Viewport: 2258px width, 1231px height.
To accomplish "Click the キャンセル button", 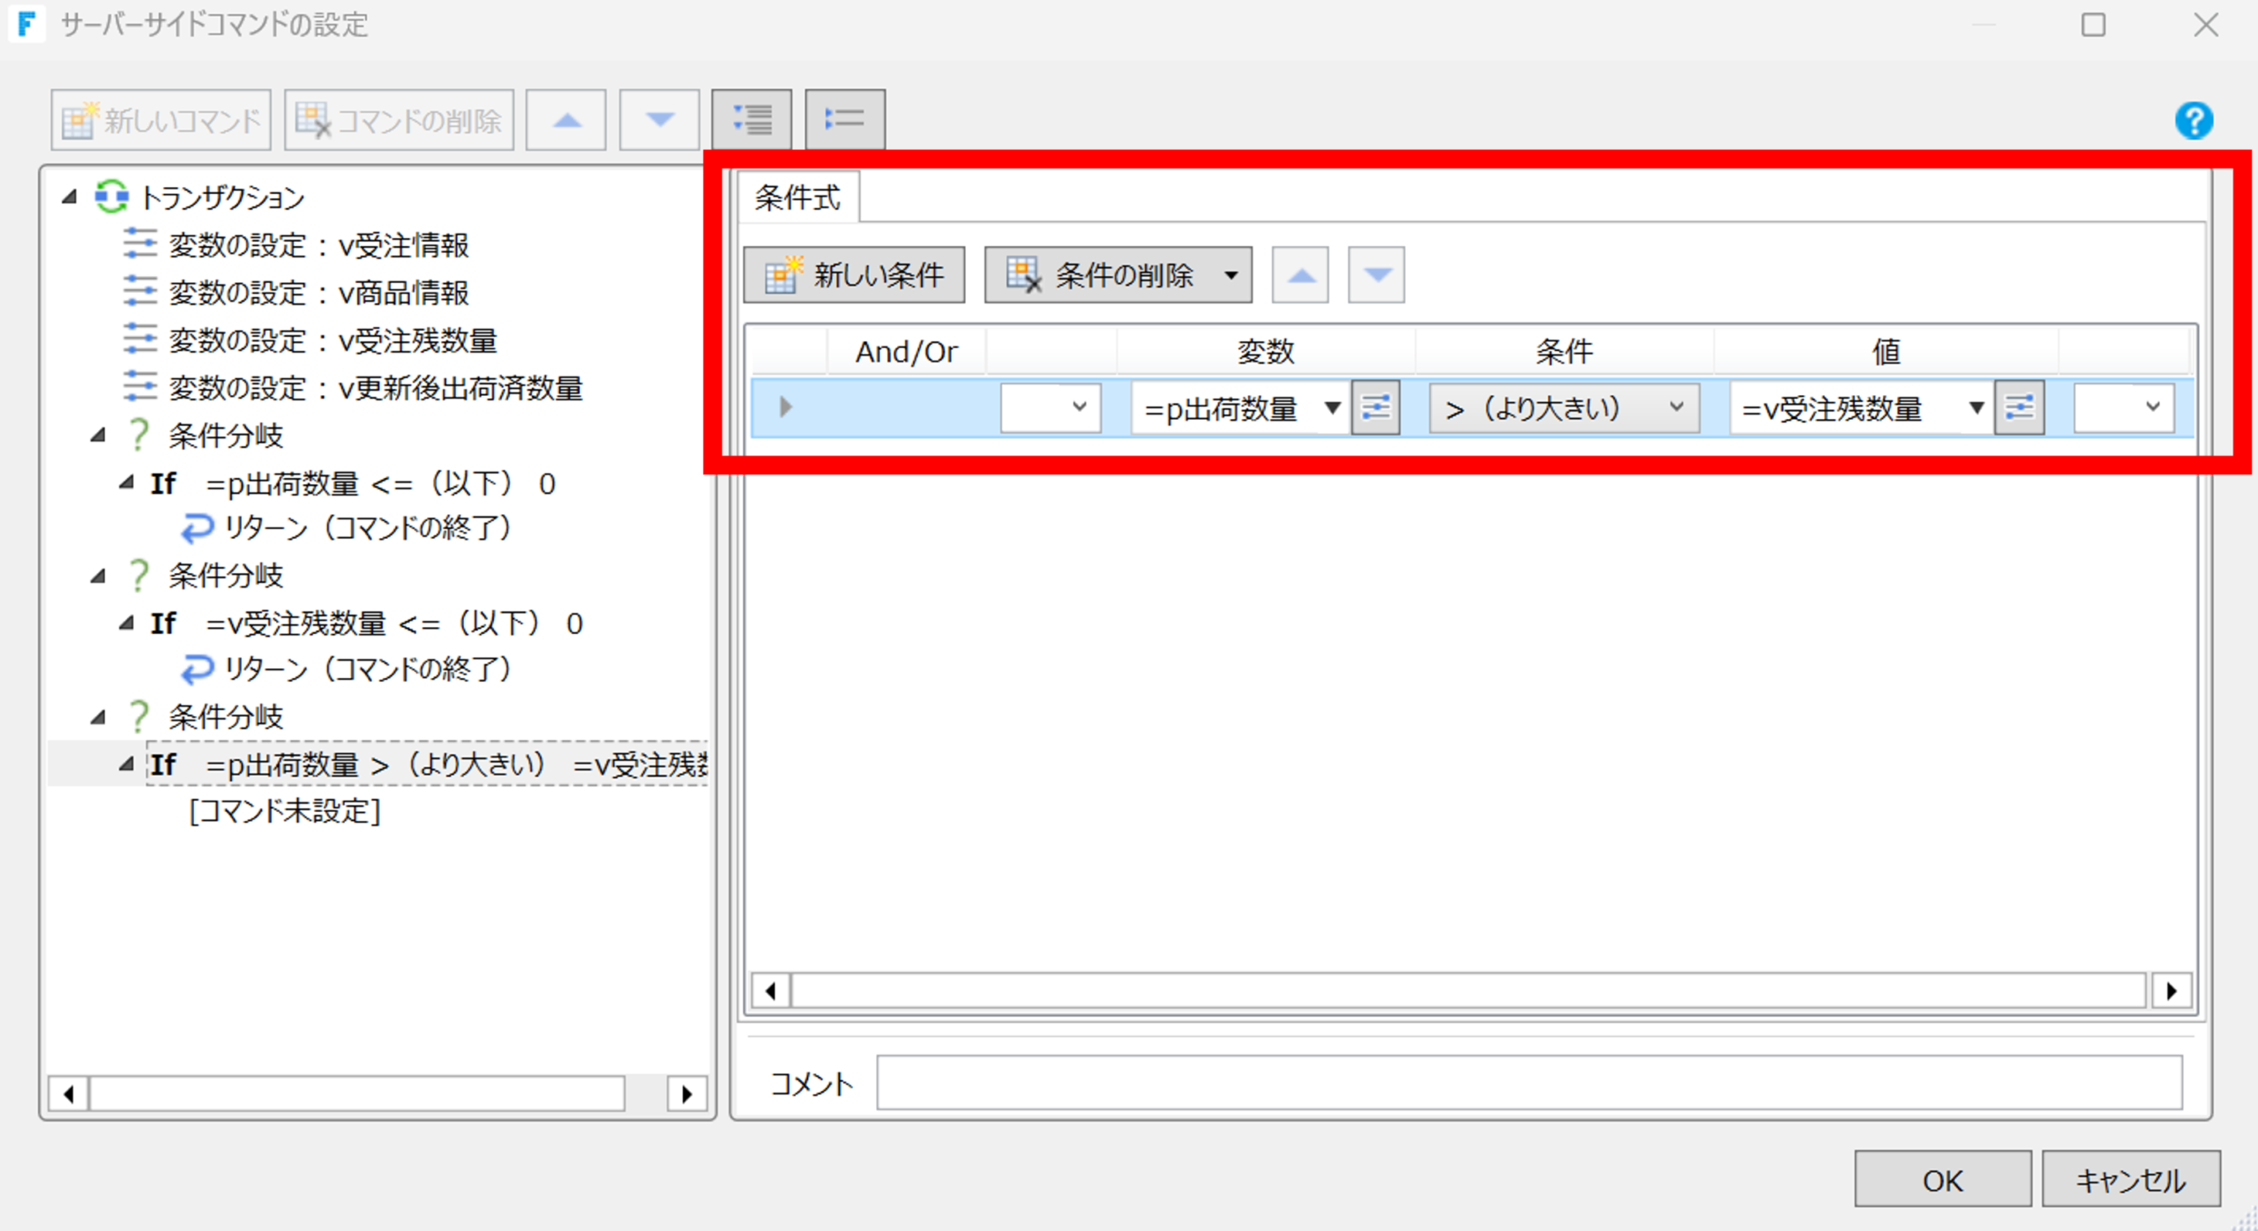I will tap(2131, 1179).
